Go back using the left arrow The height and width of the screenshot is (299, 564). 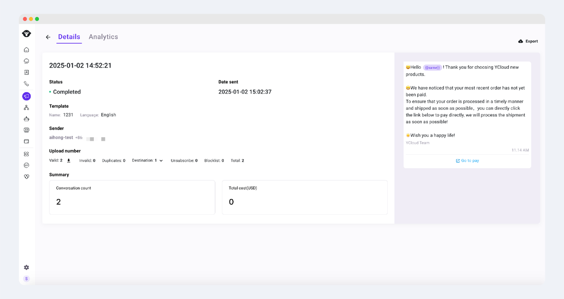click(48, 37)
